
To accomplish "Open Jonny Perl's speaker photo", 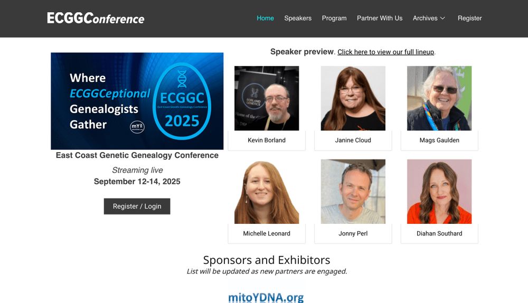I will coord(353,192).
